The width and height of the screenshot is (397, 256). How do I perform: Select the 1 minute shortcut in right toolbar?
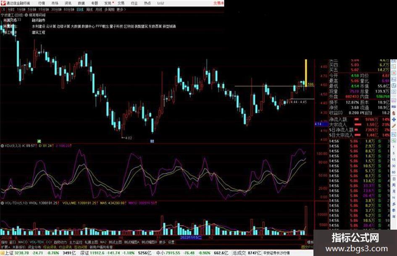tap(394, 147)
